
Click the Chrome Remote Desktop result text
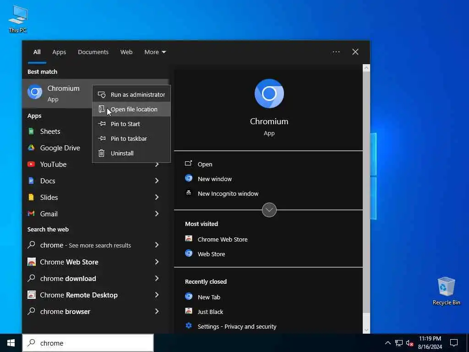pyautogui.click(x=79, y=295)
